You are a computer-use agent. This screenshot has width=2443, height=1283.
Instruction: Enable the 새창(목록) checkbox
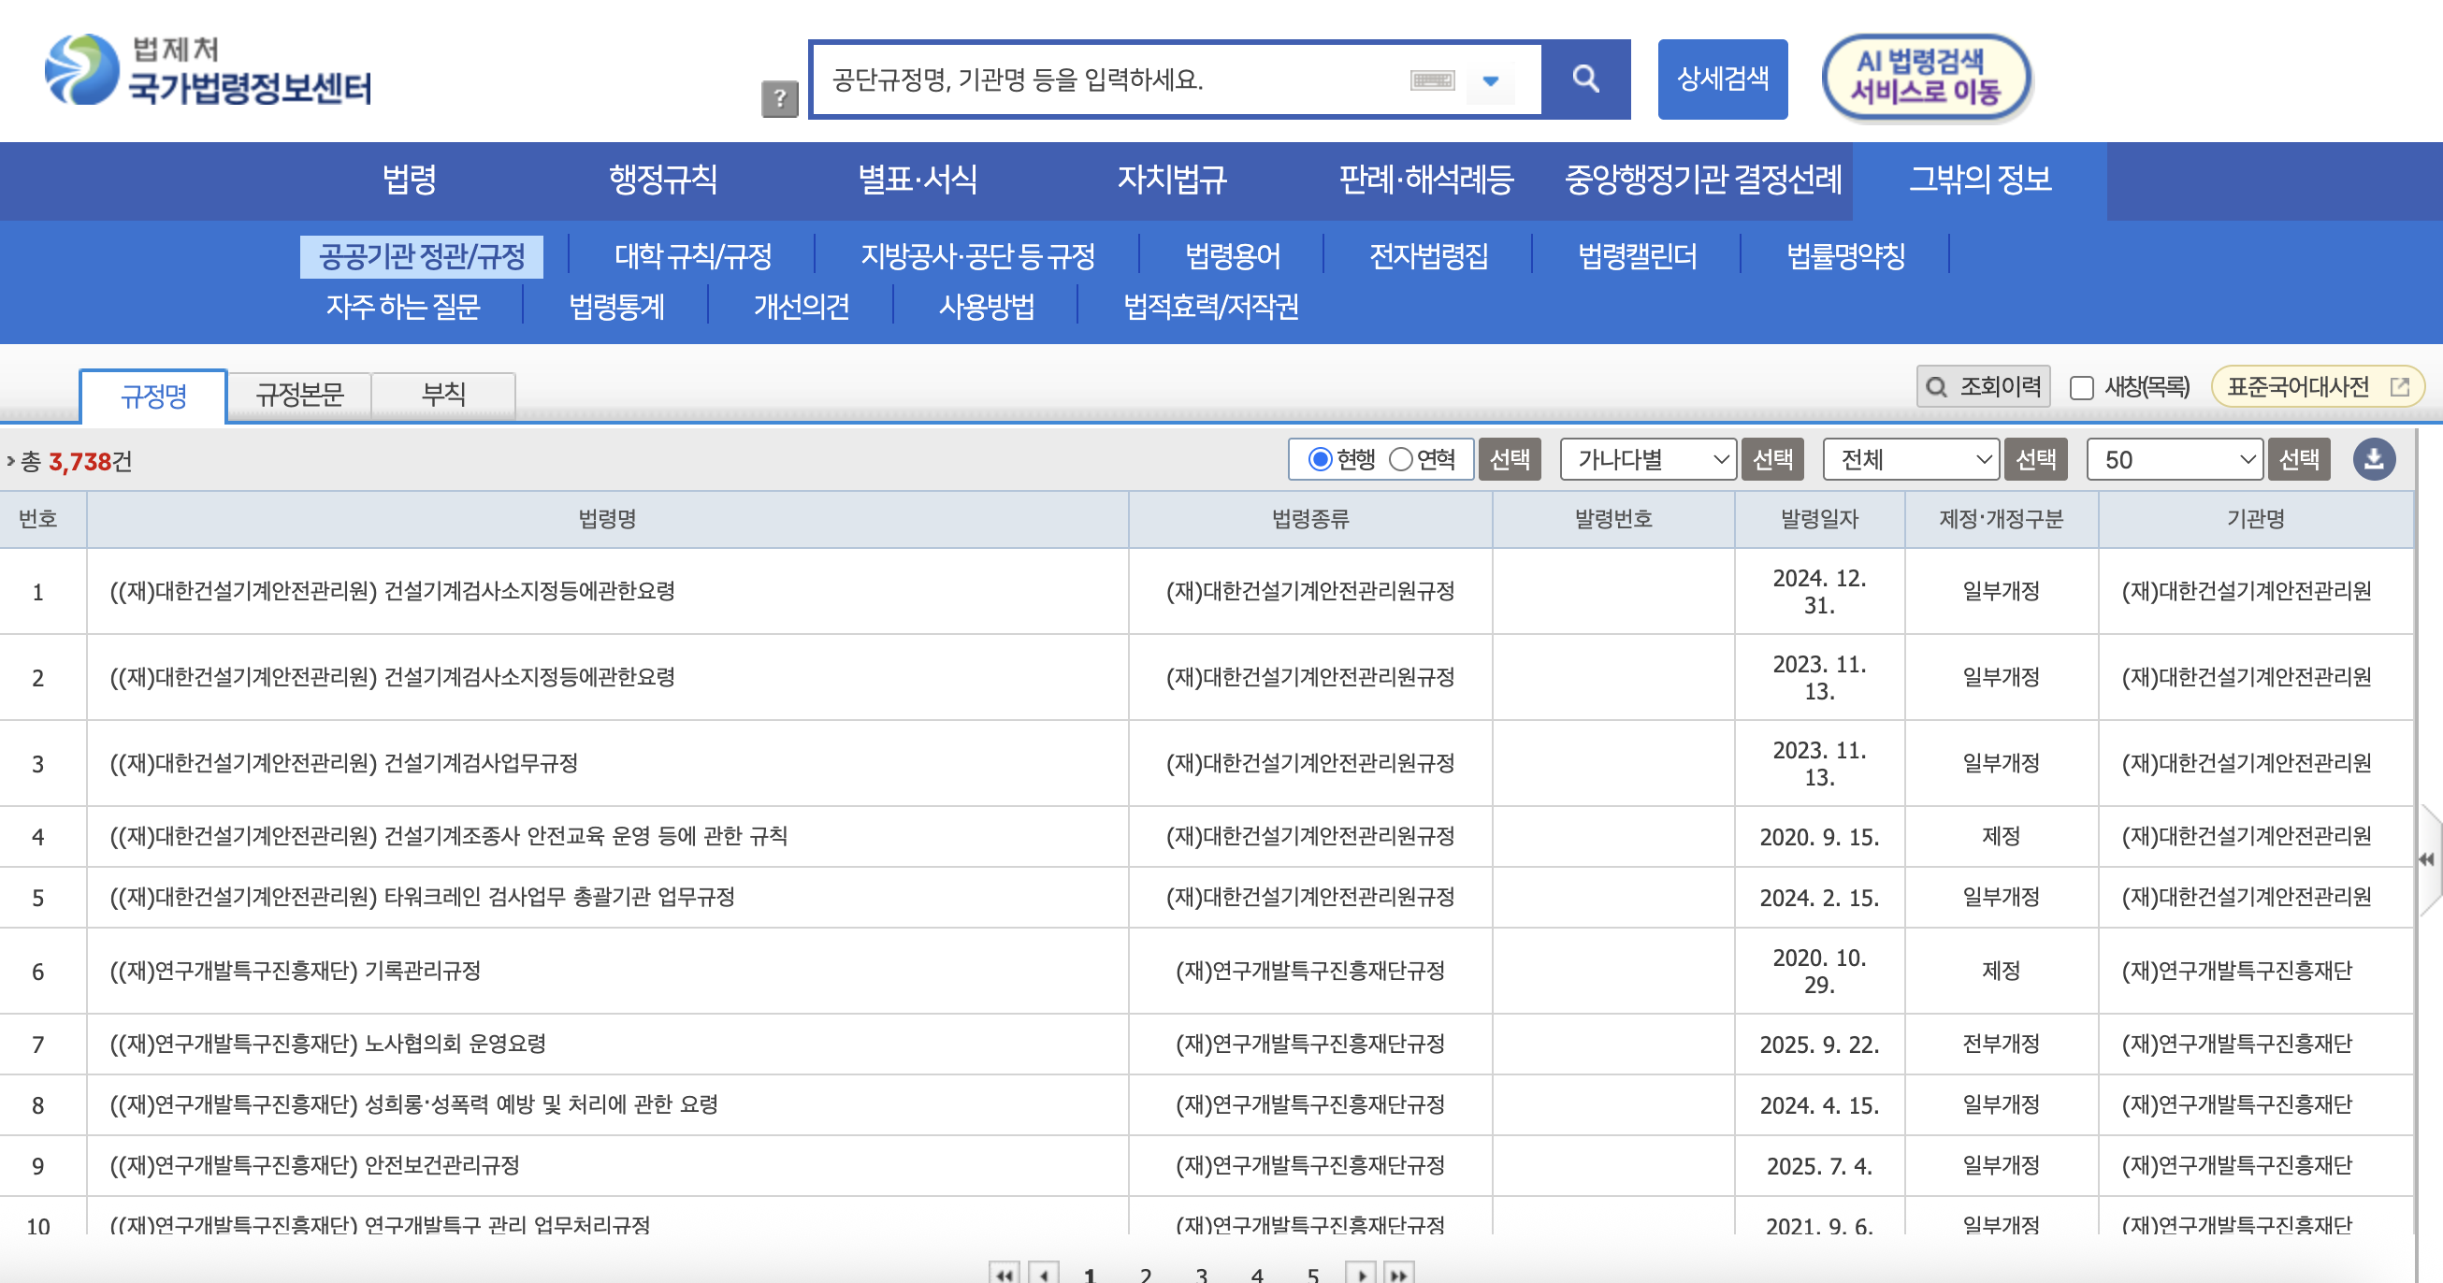coord(2082,388)
